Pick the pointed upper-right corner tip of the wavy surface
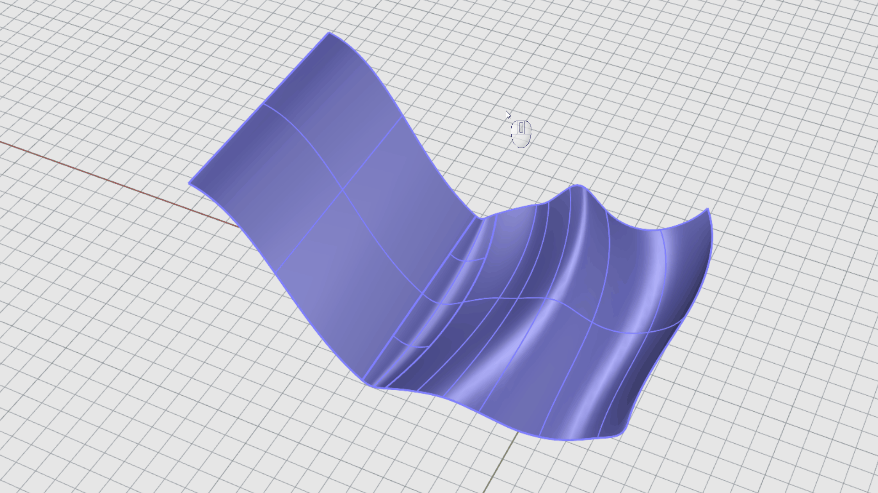878x493 pixels. click(x=708, y=209)
